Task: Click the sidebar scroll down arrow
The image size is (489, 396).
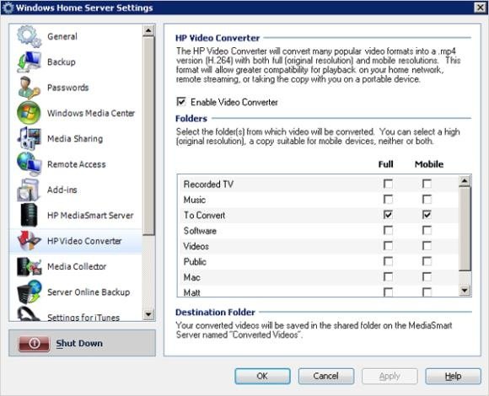Action: tap(148, 314)
